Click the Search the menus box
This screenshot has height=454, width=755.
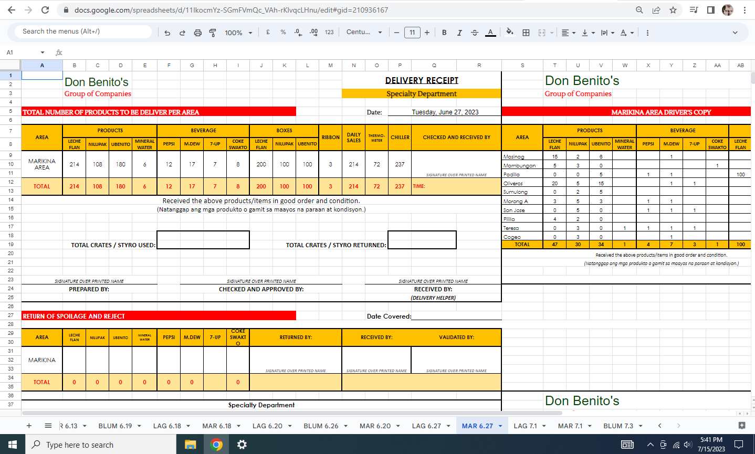point(83,31)
